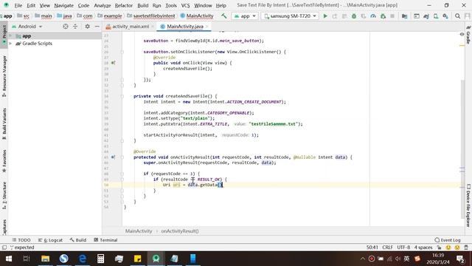The image size is (472, 266).
Task: Open the TODO tool window
Action: (x=21, y=240)
